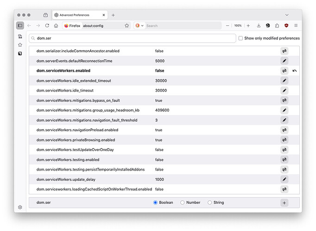This screenshot has height=231, width=316.
Task: Edit dom.serverEvents.defaultReconnectionTime value
Action: pos(284,61)
